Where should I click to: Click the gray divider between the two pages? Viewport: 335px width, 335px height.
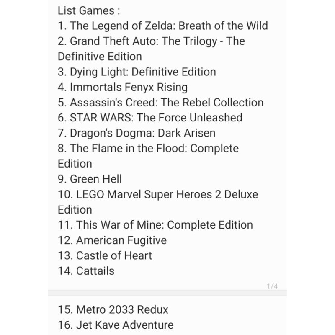point(167,292)
